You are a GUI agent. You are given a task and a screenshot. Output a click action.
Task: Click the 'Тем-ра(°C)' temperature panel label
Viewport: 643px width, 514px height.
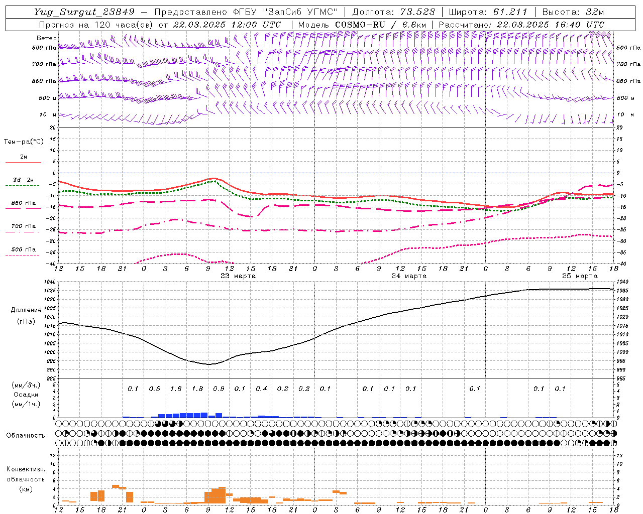[24, 142]
